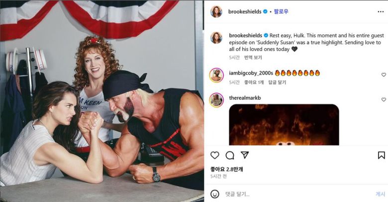The image size is (388, 202).
Task: Click the 게시 post button
Action: [380, 194]
